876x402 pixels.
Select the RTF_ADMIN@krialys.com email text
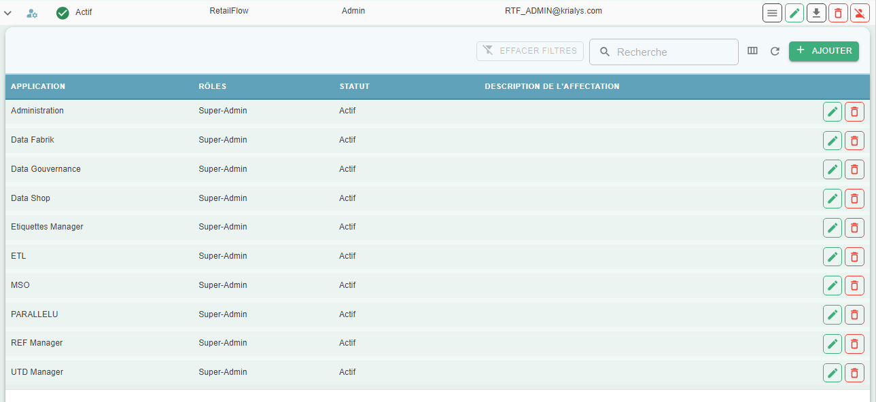click(553, 11)
